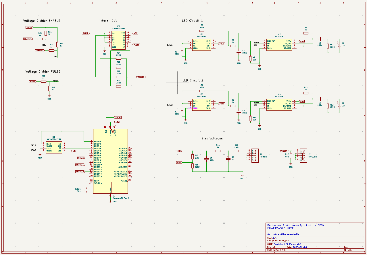Select the 100k resistor next to J1
Image resolution: width=367 pixels, height=255 pixels.
pyautogui.click(x=236, y=151)
